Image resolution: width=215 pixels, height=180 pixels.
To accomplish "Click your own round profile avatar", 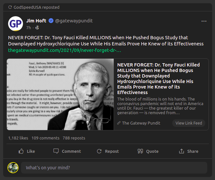I will coord(13,168).
